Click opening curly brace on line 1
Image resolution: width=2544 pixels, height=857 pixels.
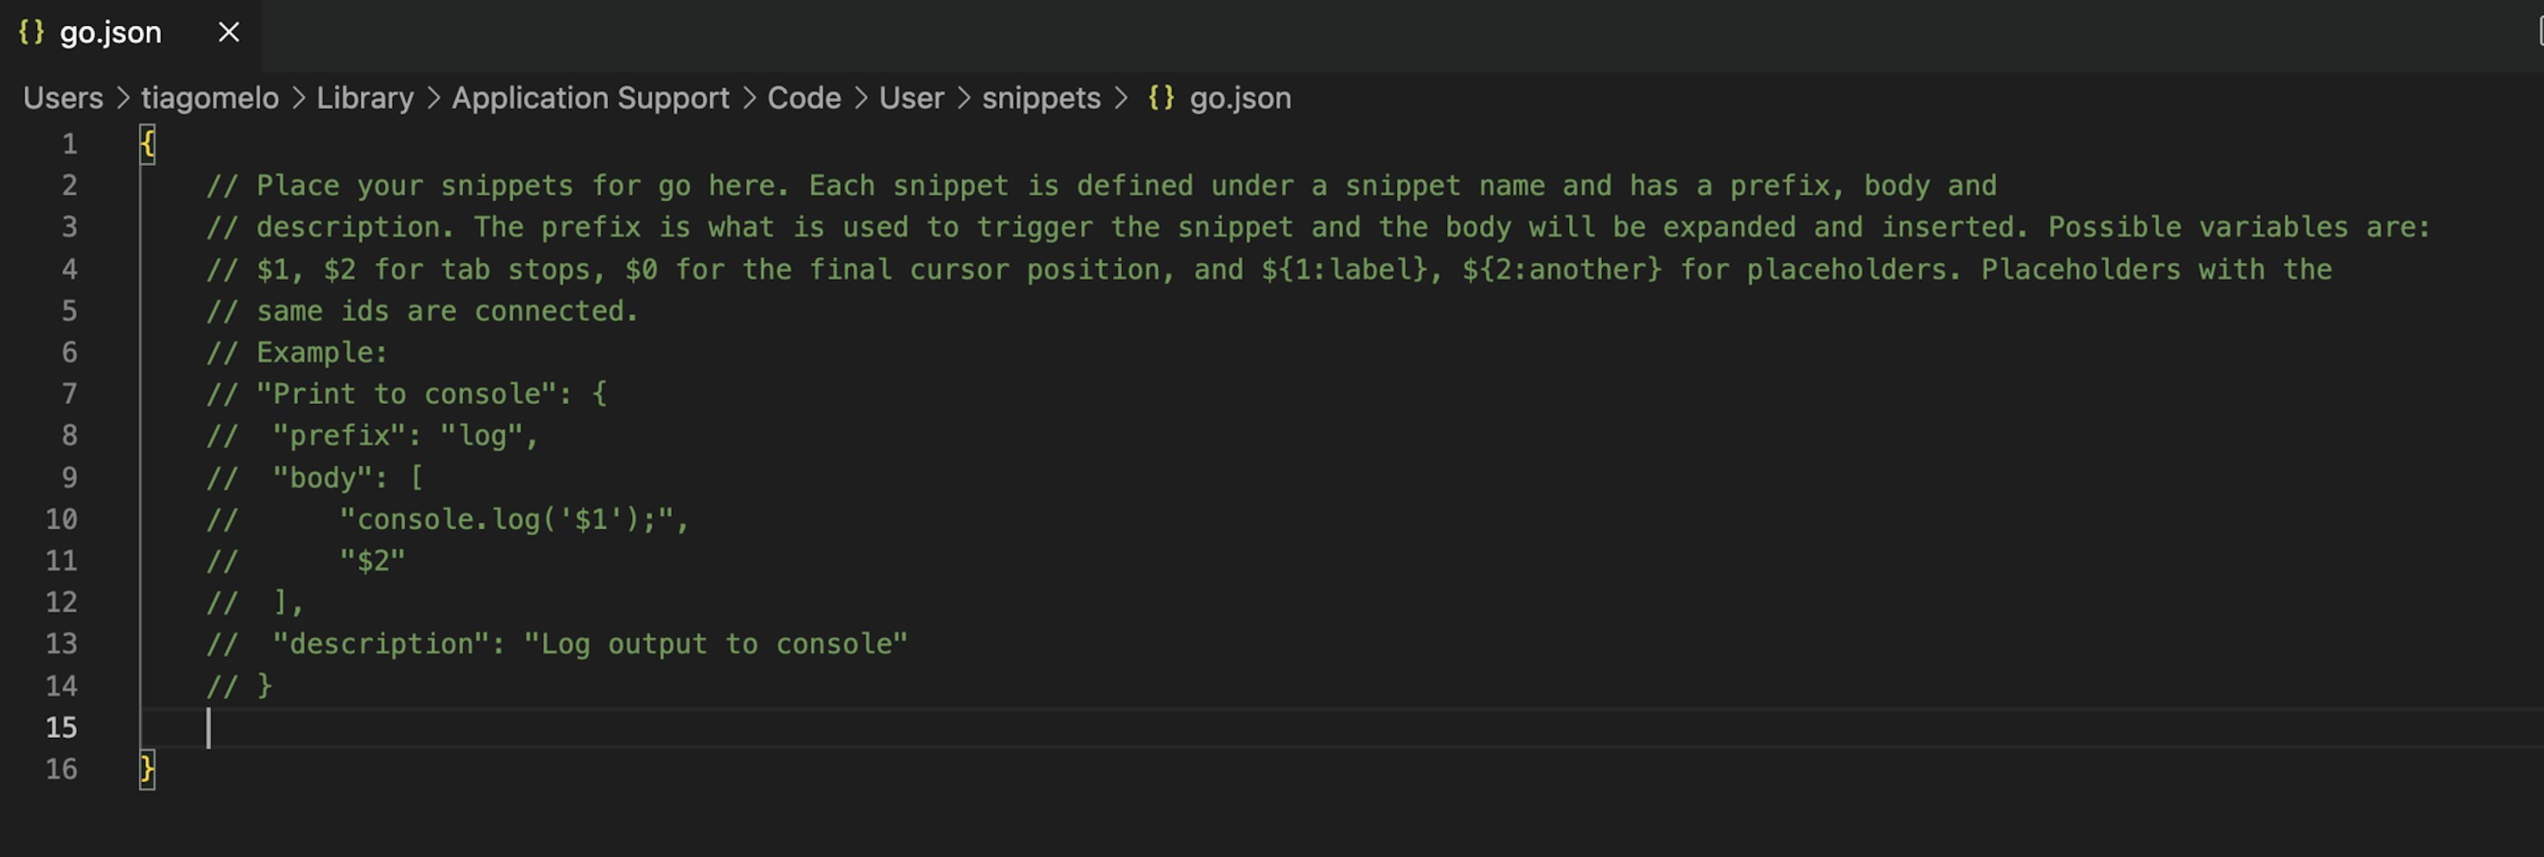click(x=147, y=144)
